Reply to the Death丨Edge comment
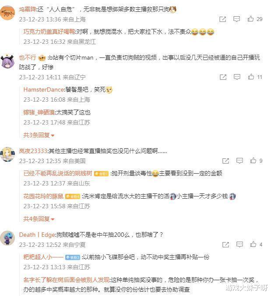271x296 pixels. (239, 244)
